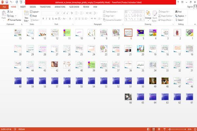The height and width of the screenshot is (131, 197).
Task: Click the Format Painter tool
Action: (x=14, y=20)
